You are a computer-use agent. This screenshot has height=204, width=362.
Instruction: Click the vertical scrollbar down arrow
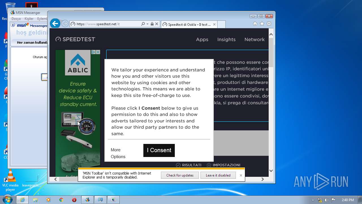coord(271,171)
